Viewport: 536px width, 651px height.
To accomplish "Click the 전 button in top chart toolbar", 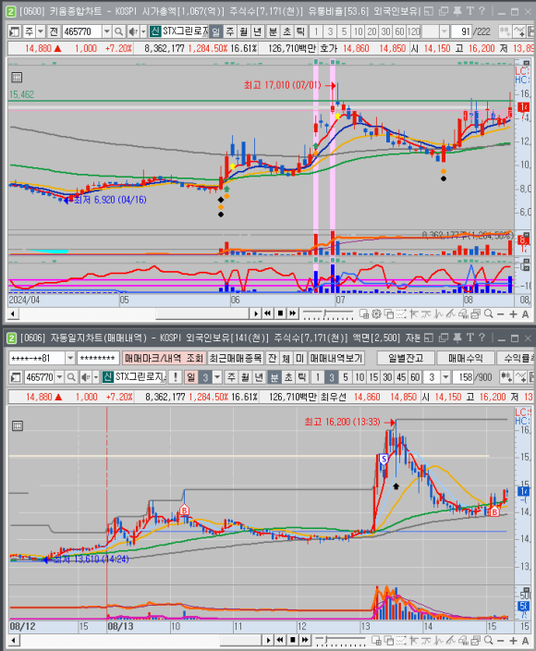I will tap(54, 31).
